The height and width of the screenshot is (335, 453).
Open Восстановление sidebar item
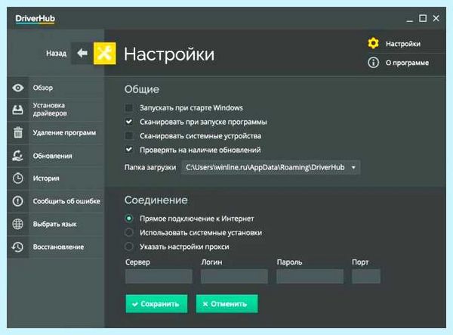[55, 247]
